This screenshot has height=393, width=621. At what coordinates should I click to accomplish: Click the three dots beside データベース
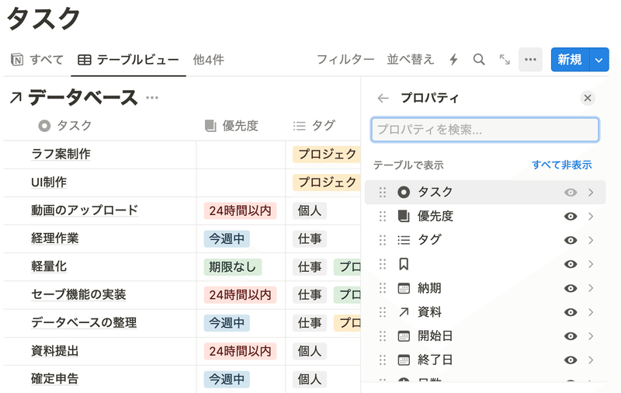[x=152, y=98]
